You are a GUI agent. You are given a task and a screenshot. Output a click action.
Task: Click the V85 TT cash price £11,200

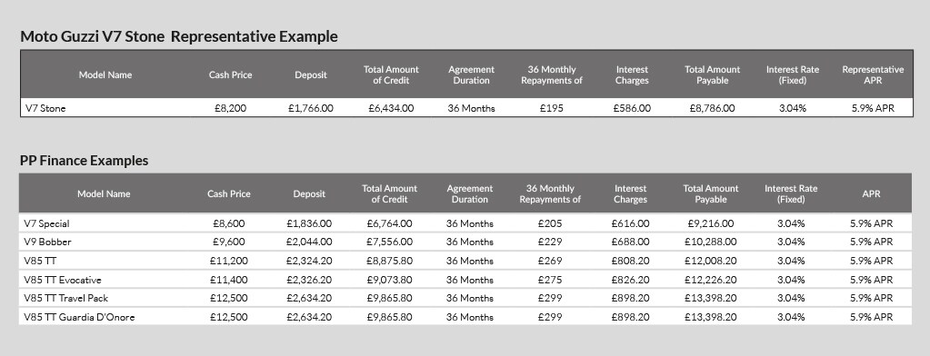coord(229,261)
